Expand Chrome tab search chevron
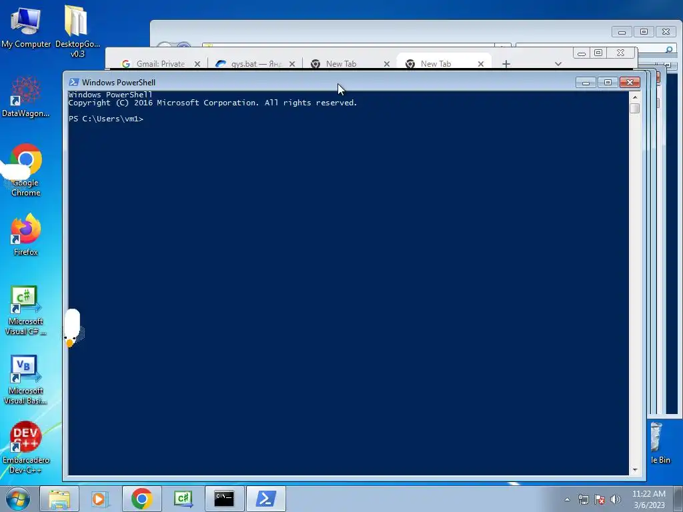Image resolution: width=683 pixels, height=512 pixels. (558, 64)
